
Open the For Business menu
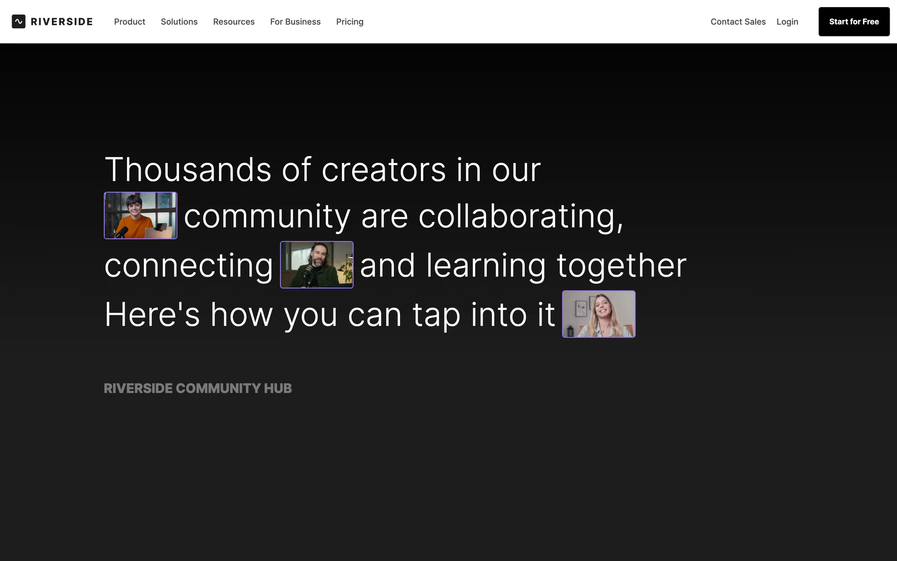pyautogui.click(x=295, y=22)
